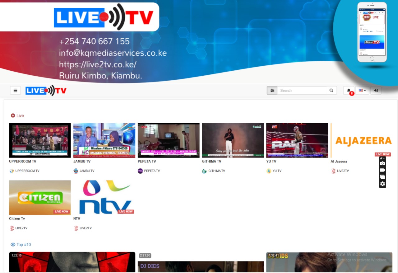Open the search filter options icon
Viewport: 398px width, 273px height.
point(272,90)
